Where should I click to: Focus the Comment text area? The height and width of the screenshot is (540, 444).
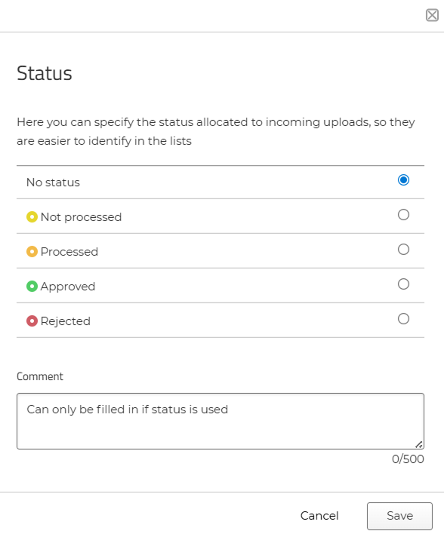(x=220, y=421)
